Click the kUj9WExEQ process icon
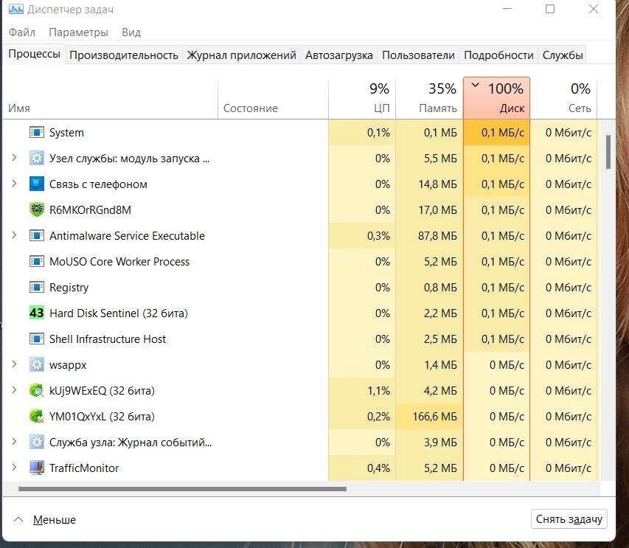 pos(37,390)
